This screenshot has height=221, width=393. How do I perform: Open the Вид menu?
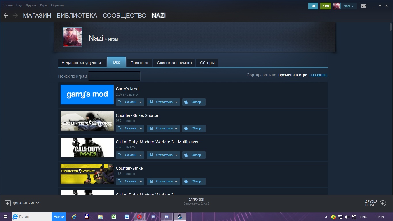tap(19, 5)
